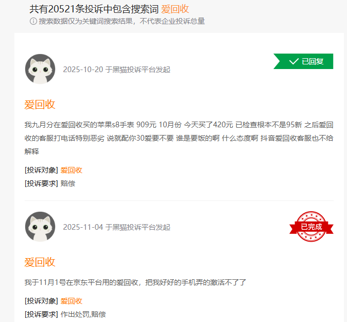Click the 搜索数据仅为关键词搜索结果 notice text
The height and width of the screenshot is (322, 347).
pyautogui.click(x=122, y=21)
